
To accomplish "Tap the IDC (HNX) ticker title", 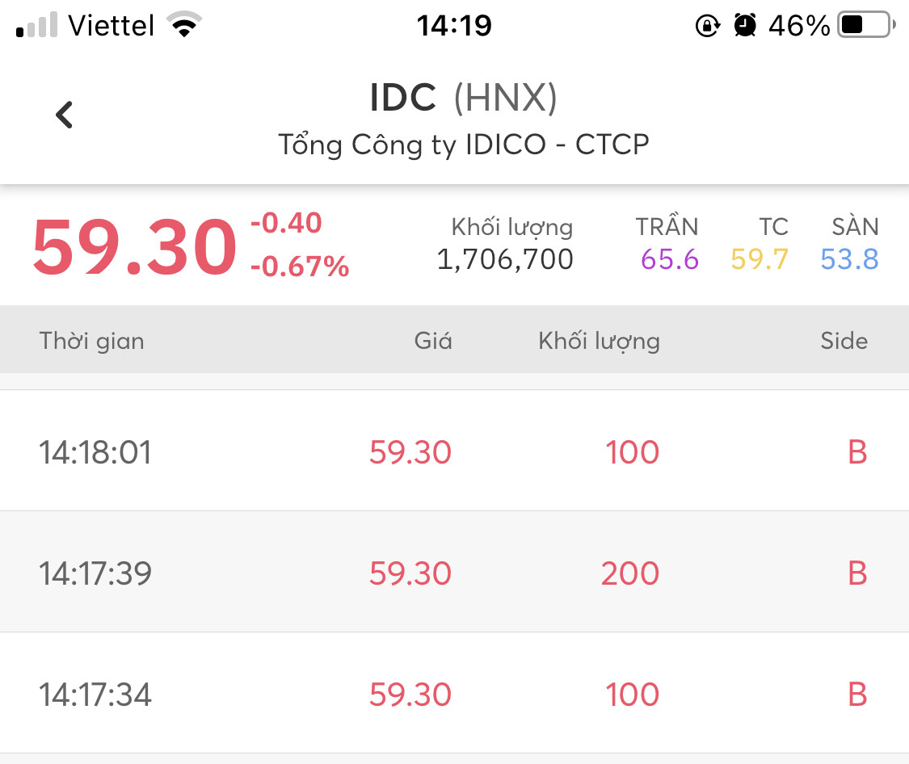I will [x=463, y=99].
